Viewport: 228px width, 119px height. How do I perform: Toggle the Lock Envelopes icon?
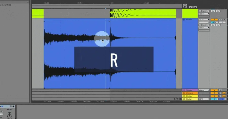(195, 7)
